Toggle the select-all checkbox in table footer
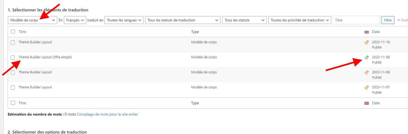Screen dimensions: 408x134 click(x=13, y=103)
